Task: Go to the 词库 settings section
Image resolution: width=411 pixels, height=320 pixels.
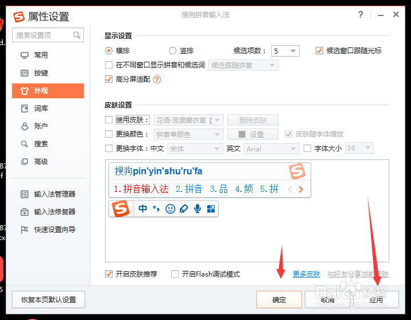Action: point(48,109)
